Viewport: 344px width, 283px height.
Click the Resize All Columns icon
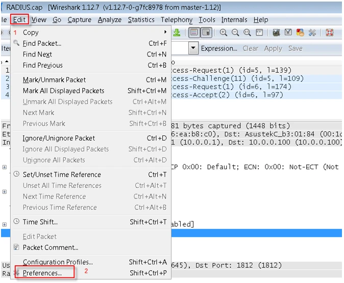[259, 33]
